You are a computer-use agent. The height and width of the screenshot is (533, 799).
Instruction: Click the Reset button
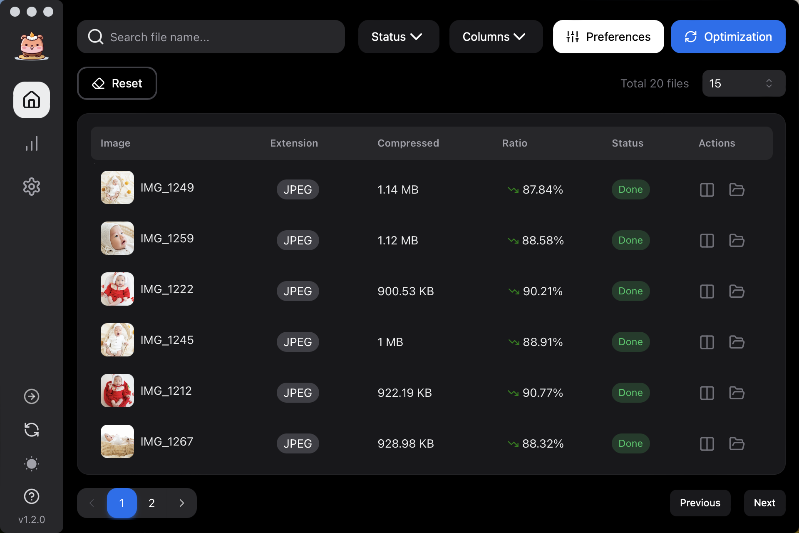tap(117, 83)
